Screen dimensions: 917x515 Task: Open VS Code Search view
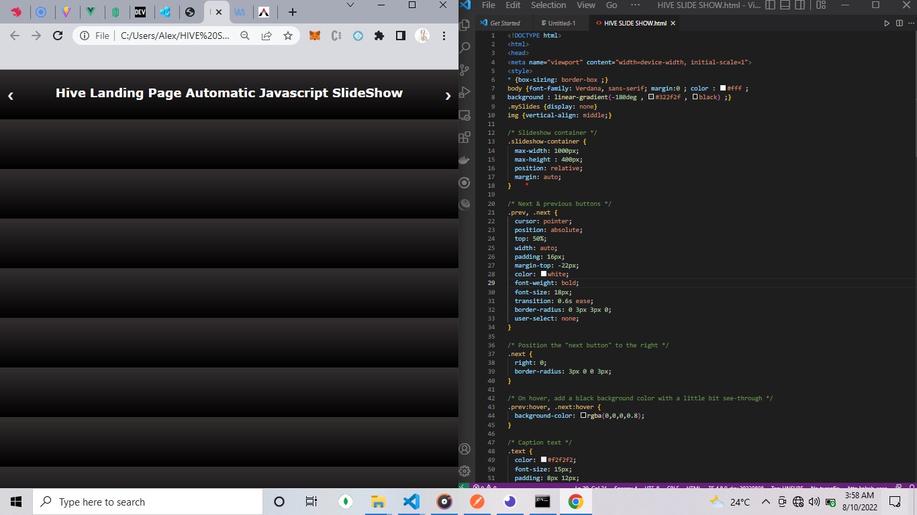465,48
